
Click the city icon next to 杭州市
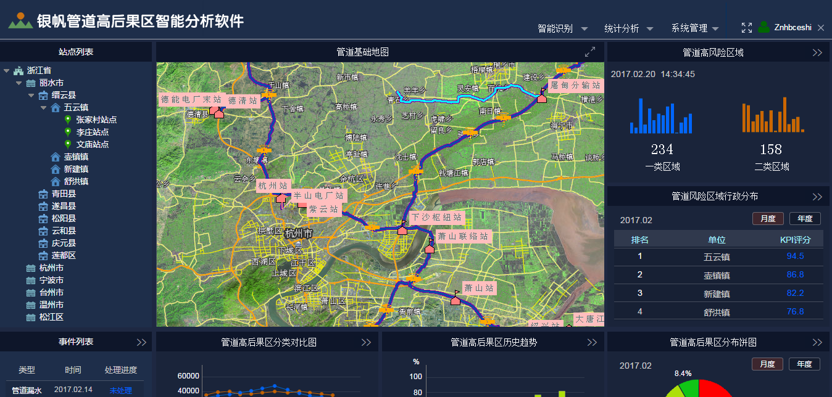pos(31,268)
